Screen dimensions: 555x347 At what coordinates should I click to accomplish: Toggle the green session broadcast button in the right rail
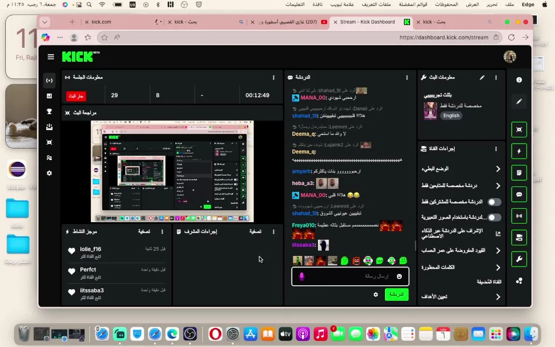(x=519, y=216)
